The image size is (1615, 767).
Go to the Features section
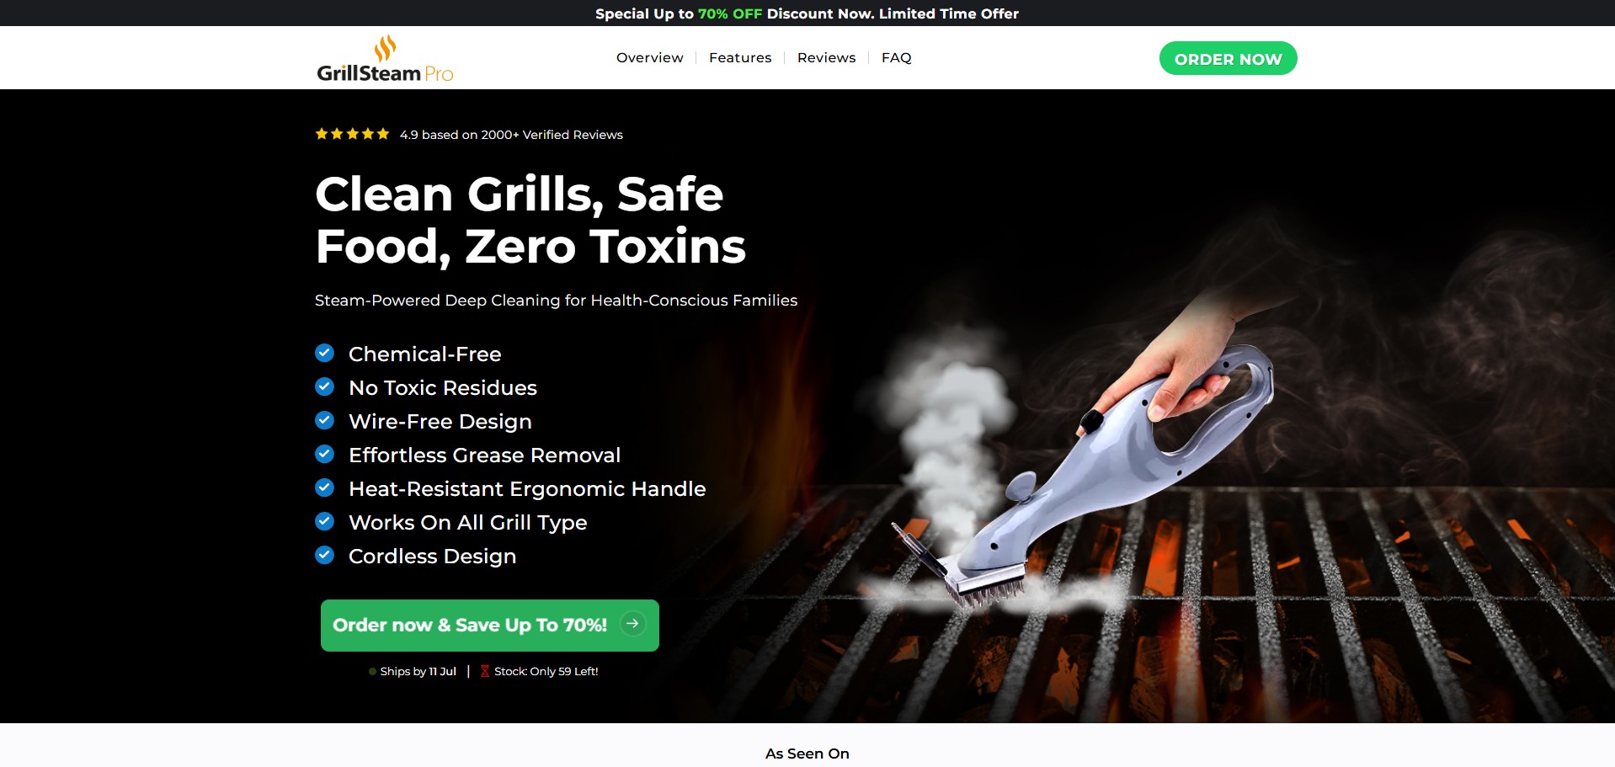tap(740, 57)
